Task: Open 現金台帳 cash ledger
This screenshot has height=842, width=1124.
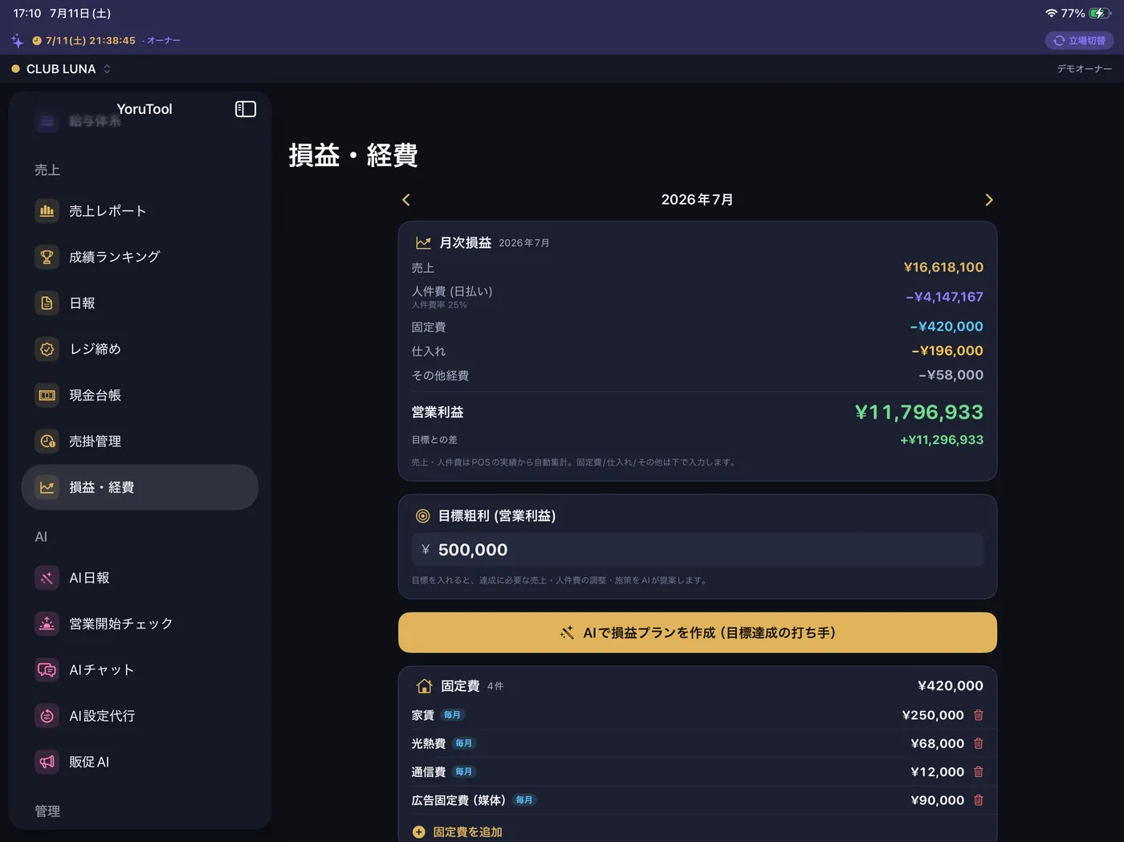Action: pyautogui.click(x=140, y=395)
